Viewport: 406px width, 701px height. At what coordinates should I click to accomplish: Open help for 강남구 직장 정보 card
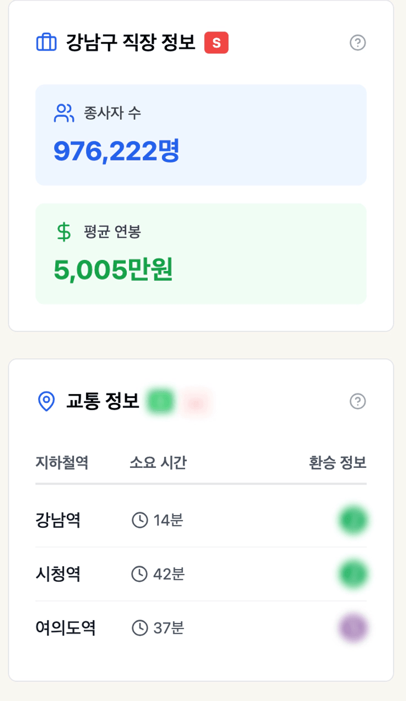point(358,43)
